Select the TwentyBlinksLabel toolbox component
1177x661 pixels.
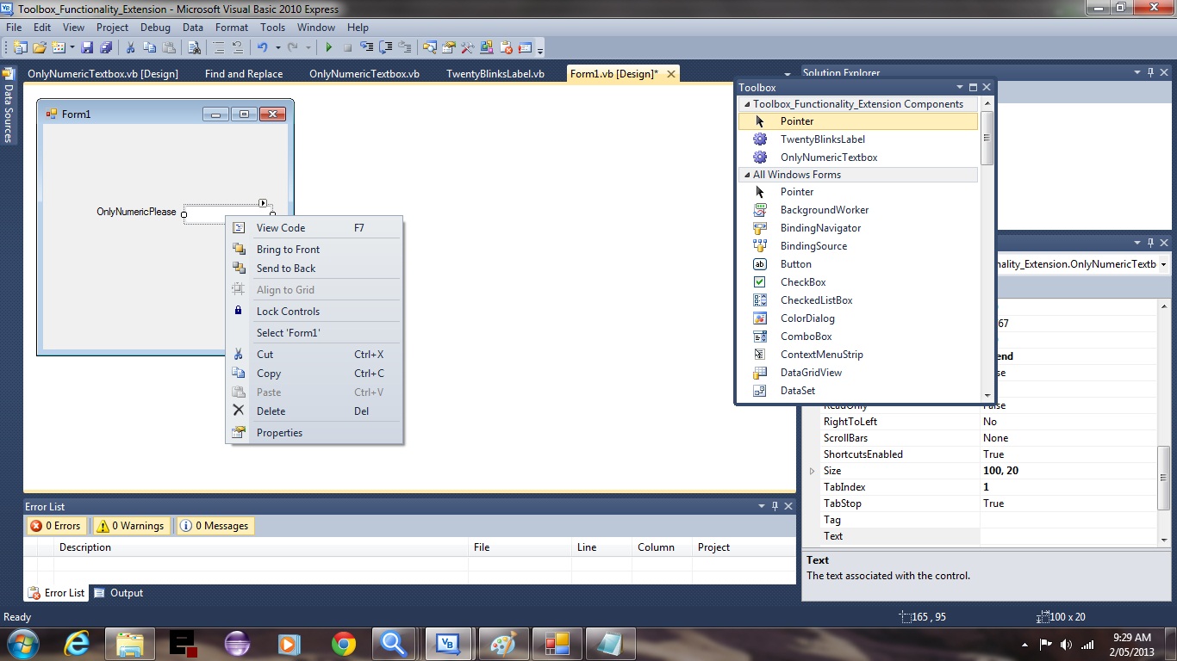click(x=823, y=139)
